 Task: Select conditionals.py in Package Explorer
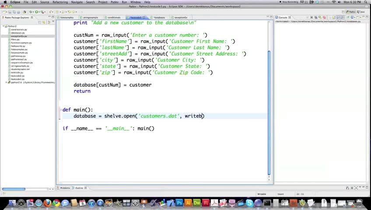coord(19,30)
